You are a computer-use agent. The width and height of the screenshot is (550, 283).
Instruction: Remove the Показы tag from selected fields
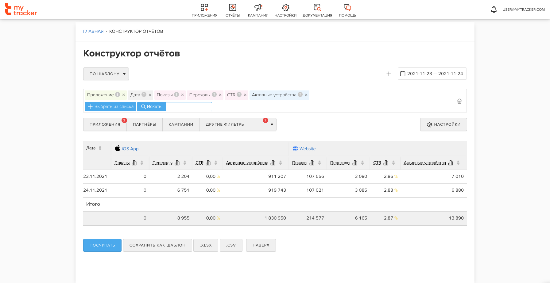point(182,95)
